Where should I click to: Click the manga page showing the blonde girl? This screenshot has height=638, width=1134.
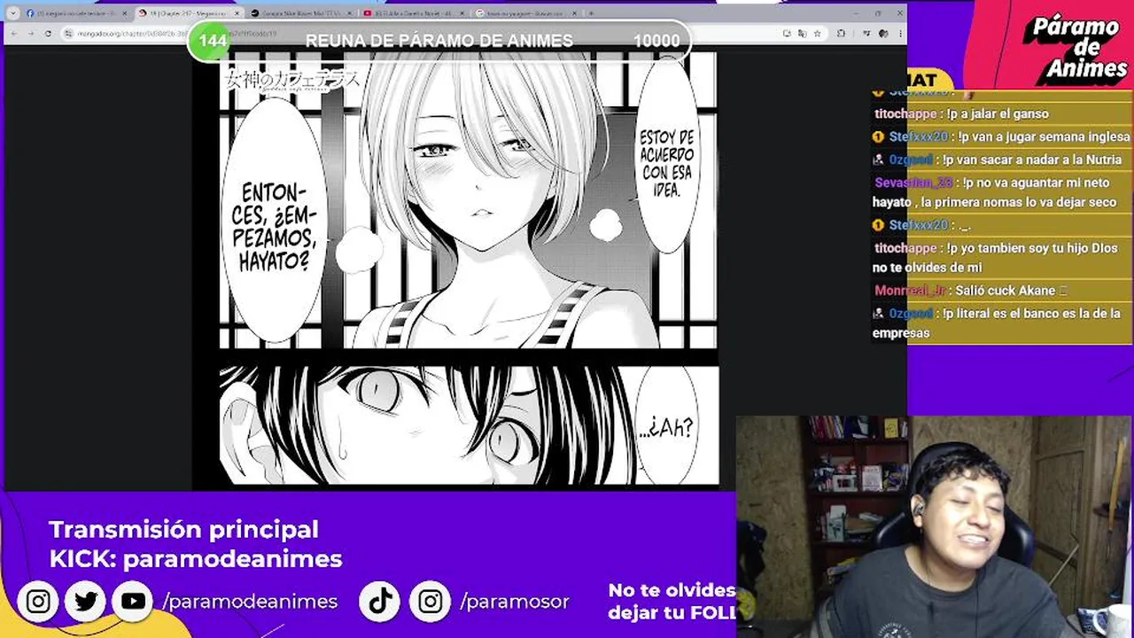coord(469,199)
